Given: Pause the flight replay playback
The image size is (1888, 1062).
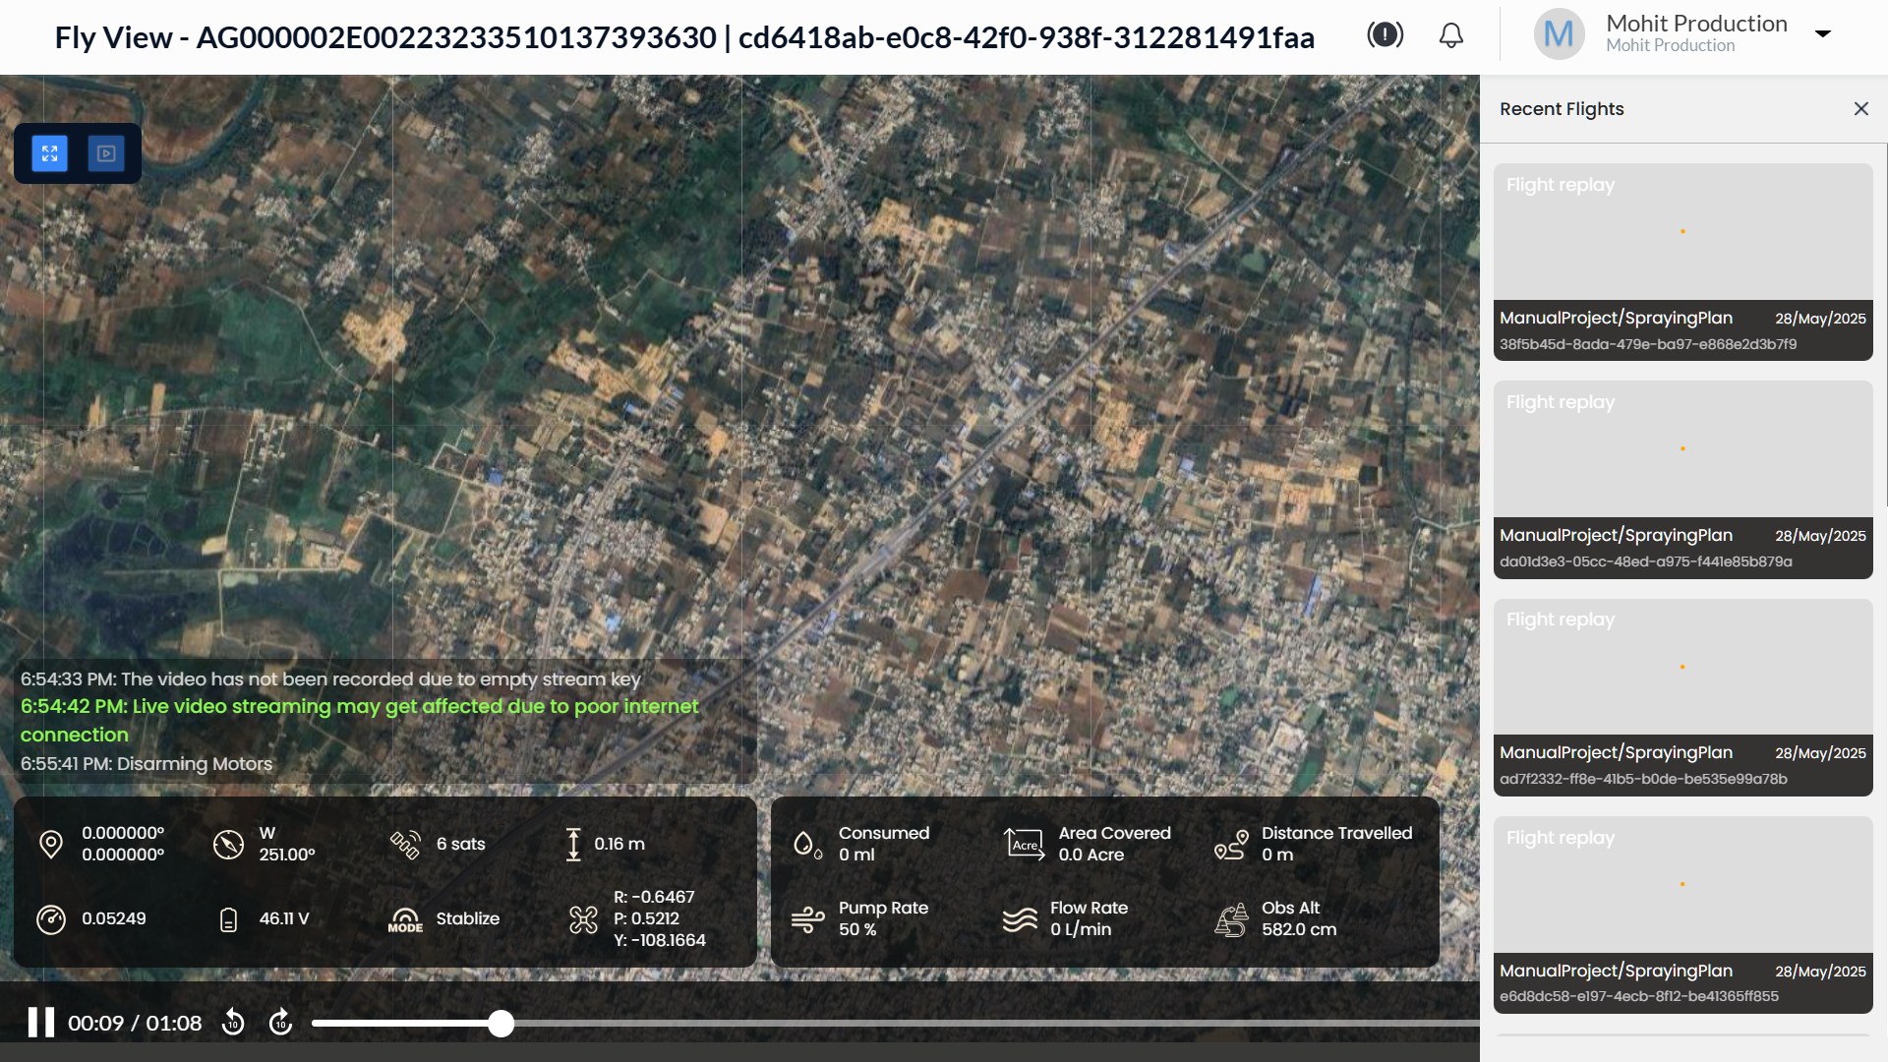Looking at the screenshot, I should pos(40,1023).
